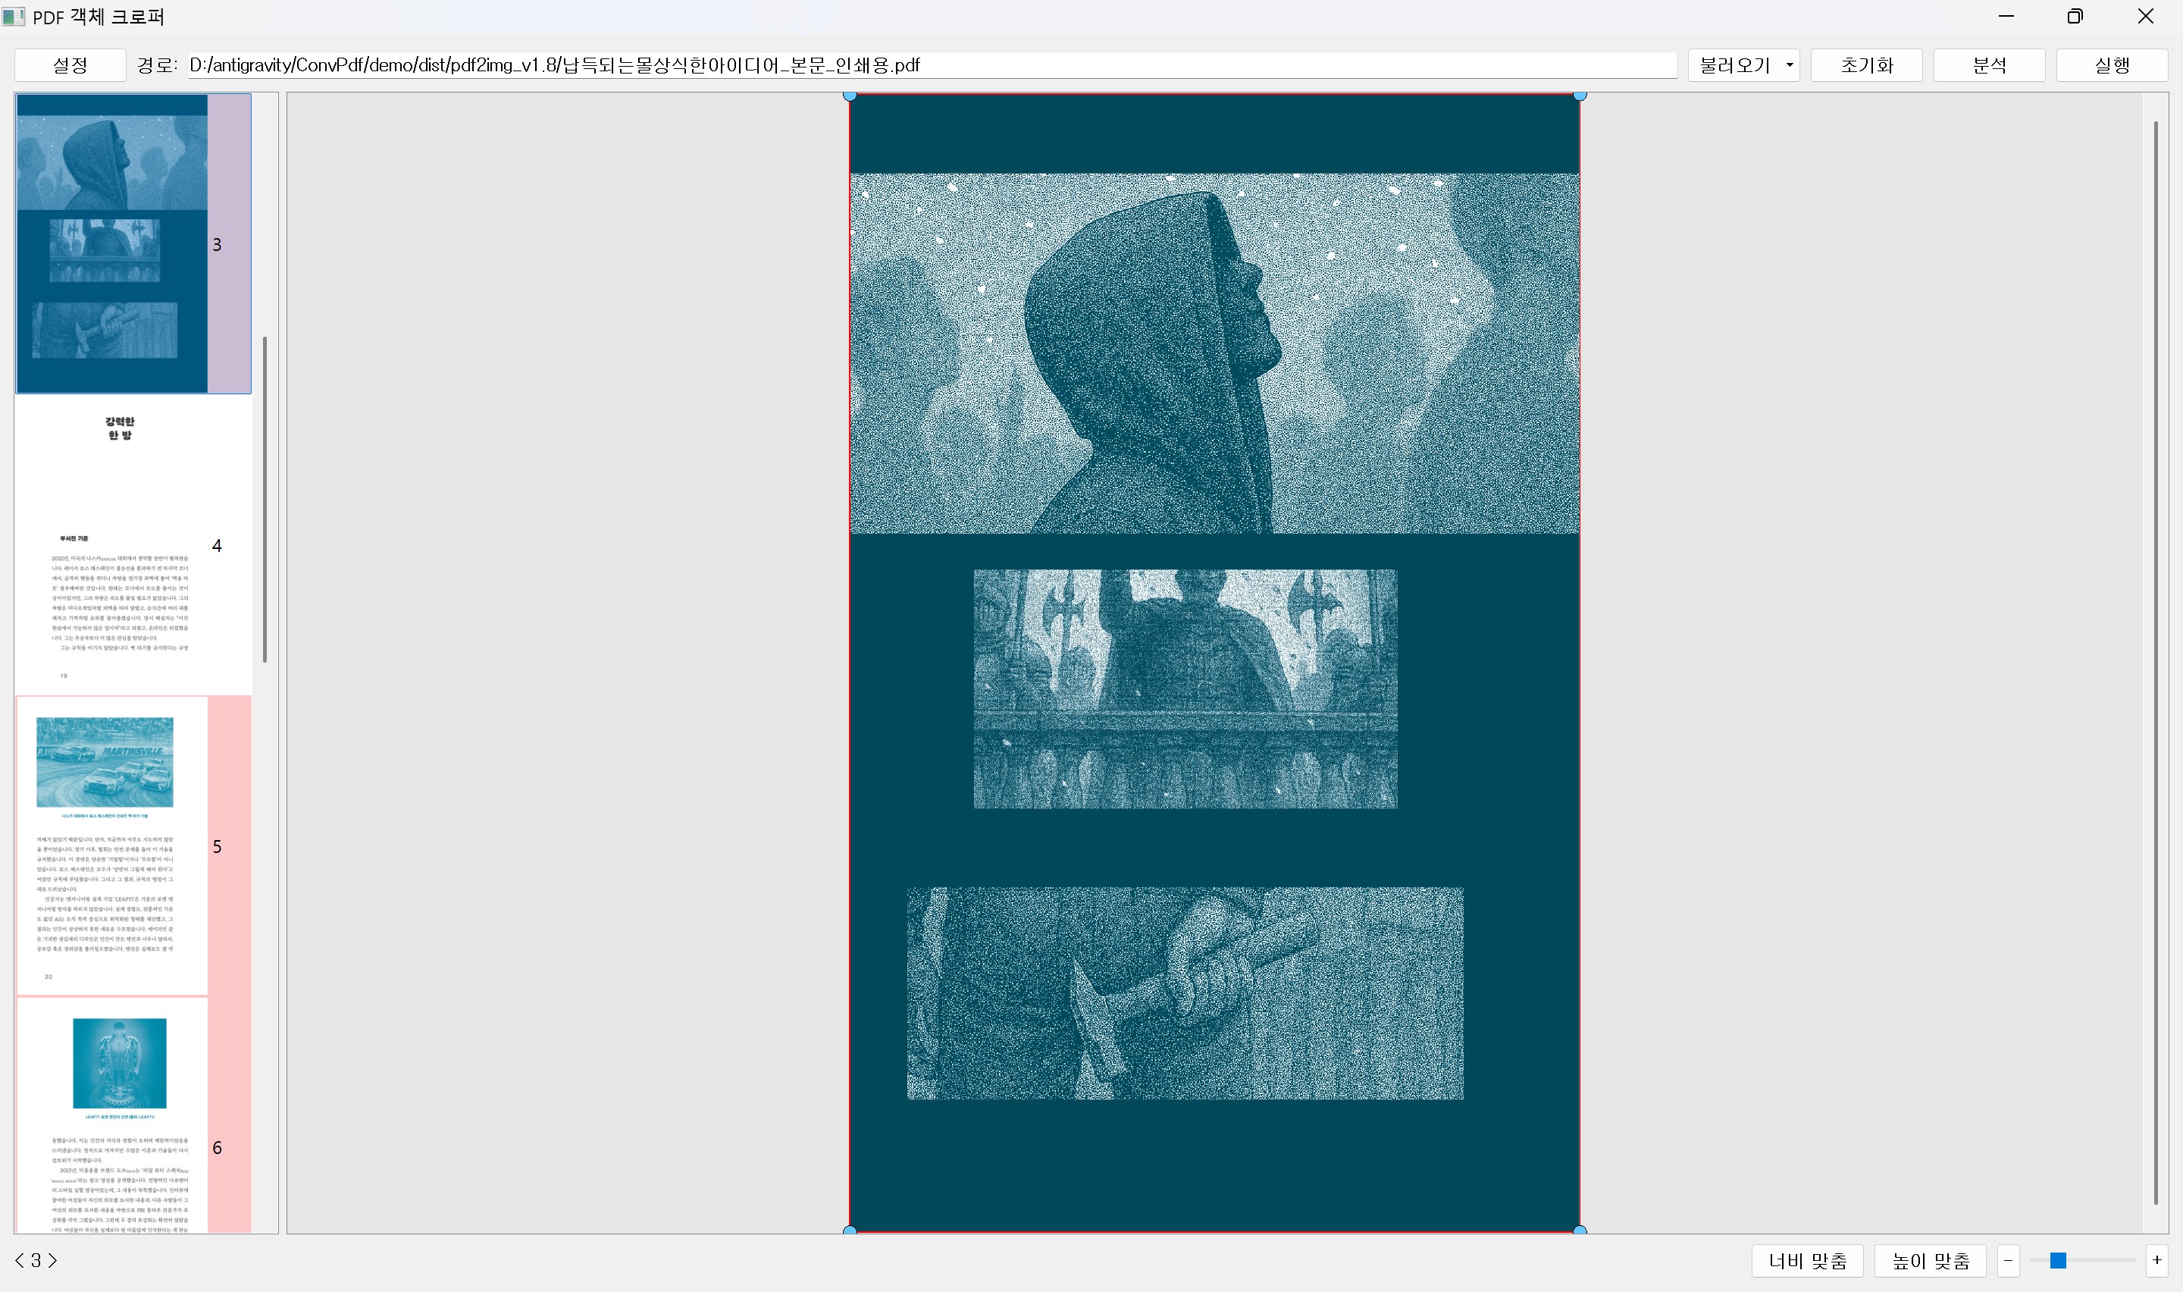Screen dimensions: 2183x1292
Task: Click the previous page arrow
Action: pyautogui.click(x=19, y=1260)
